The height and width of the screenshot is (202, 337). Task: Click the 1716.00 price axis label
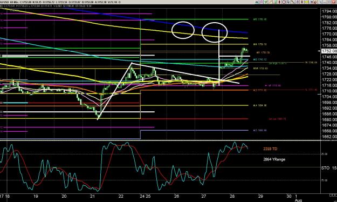[x=329, y=85]
